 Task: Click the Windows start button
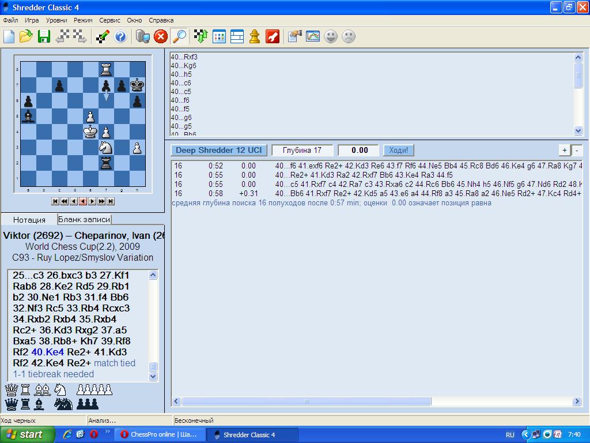[x=27, y=435]
